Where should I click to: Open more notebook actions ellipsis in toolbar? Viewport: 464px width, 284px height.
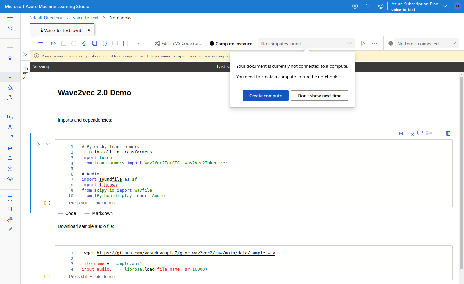(137, 43)
